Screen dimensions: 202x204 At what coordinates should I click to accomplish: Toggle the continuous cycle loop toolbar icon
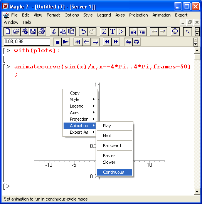136,42
